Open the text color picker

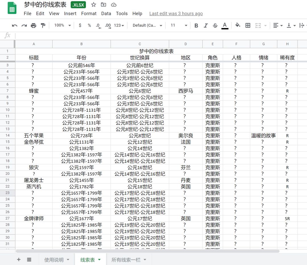pyautogui.click(x=225, y=26)
